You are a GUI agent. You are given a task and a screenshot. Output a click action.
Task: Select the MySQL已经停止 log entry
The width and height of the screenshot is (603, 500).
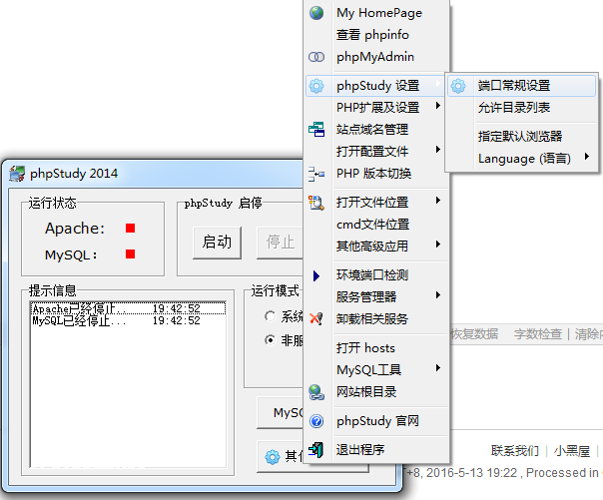(x=128, y=320)
